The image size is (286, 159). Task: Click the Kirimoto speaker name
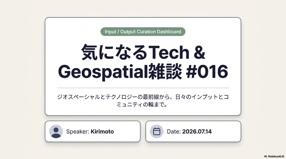pyautogui.click(x=102, y=132)
